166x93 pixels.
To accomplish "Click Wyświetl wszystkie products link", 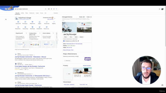I will 87,66.
